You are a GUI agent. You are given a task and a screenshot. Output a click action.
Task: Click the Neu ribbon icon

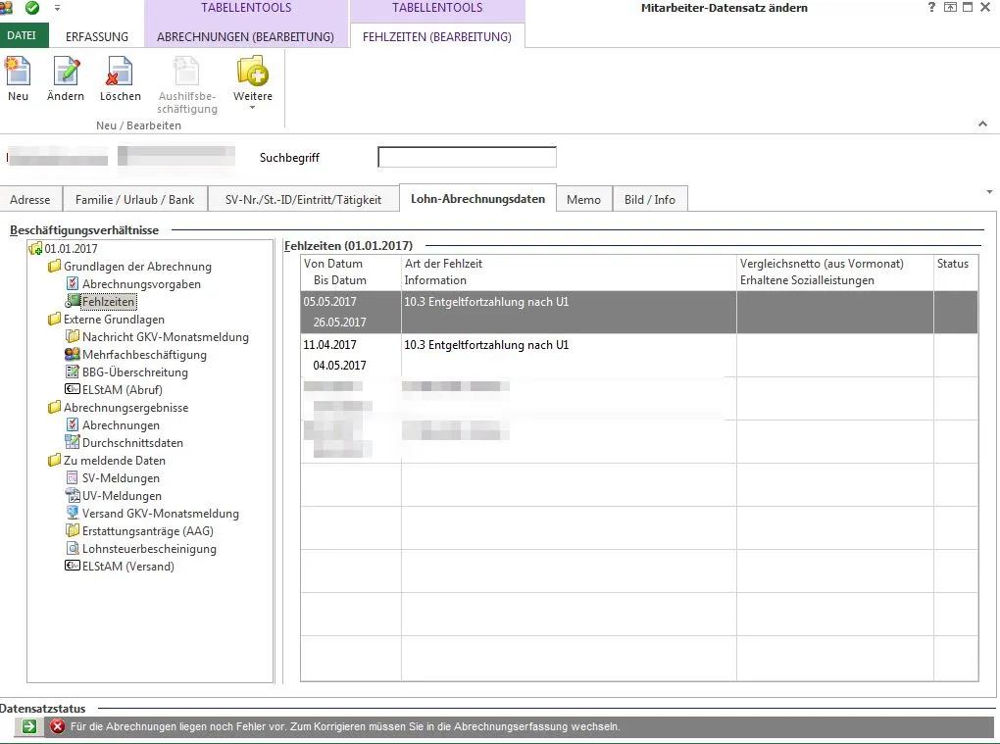coord(18,77)
